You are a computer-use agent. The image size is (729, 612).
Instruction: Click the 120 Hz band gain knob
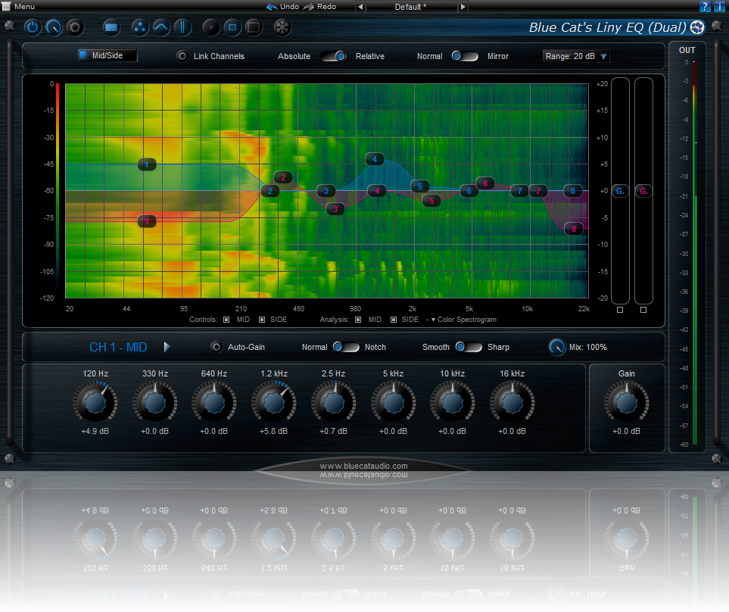click(x=95, y=401)
